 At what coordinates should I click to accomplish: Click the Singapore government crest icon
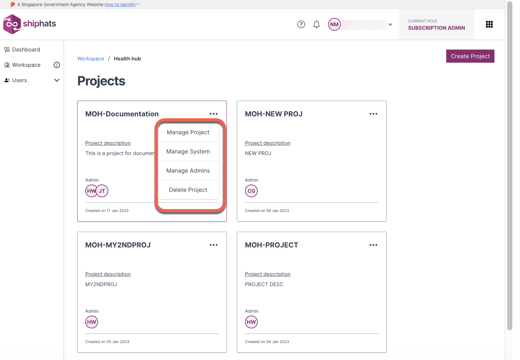pos(13,4)
